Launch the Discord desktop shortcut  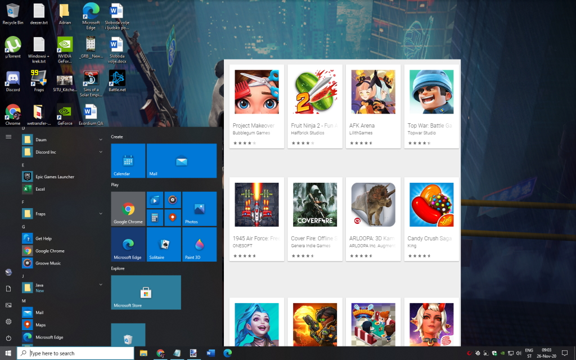click(x=12, y=82)
